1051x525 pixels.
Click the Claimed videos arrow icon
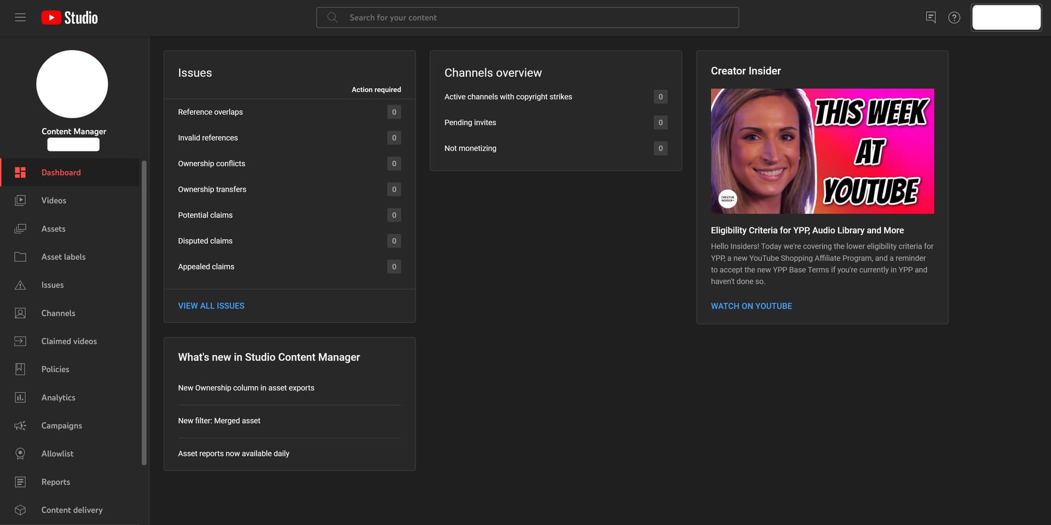click(20, 341)
